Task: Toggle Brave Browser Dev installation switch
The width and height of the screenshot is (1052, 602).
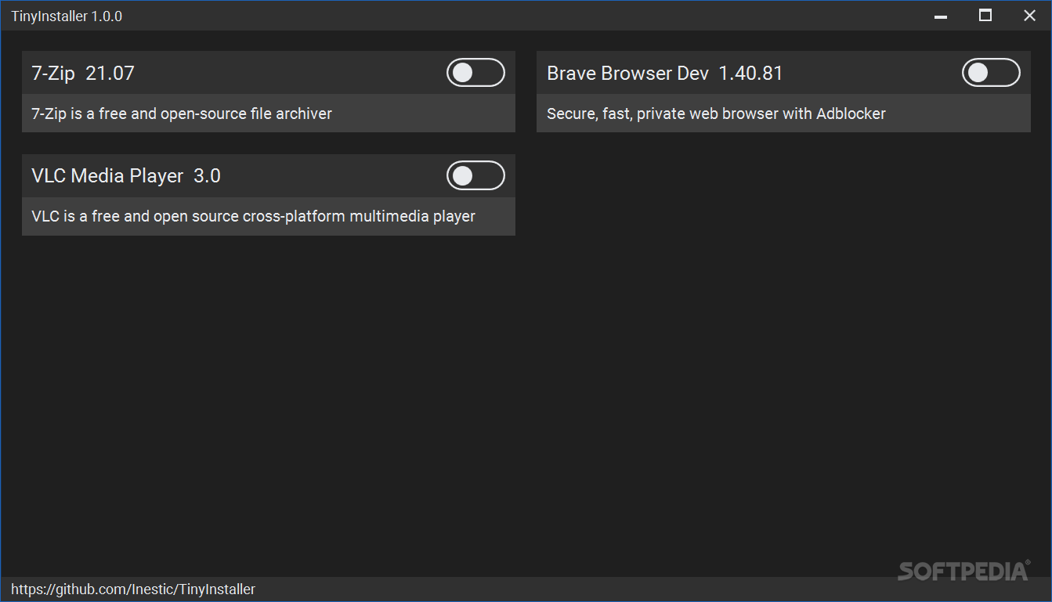Action: pyautogui.click(x=991, y=73)
